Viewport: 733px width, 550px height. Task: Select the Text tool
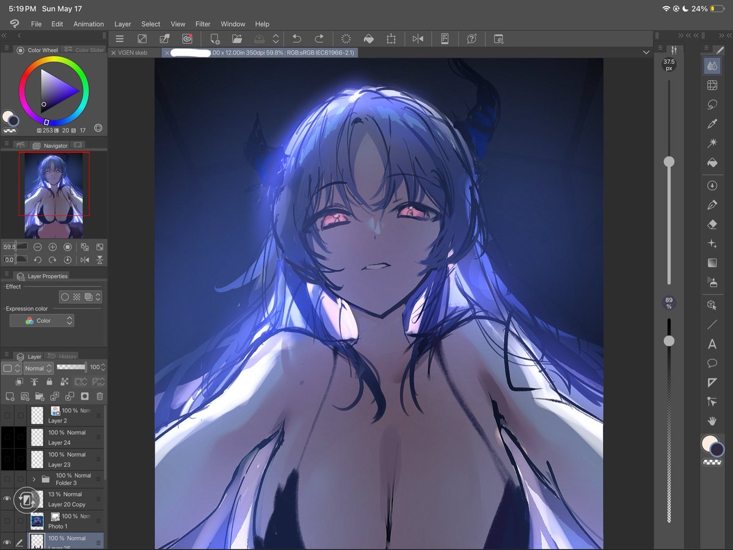coord(712,344)
